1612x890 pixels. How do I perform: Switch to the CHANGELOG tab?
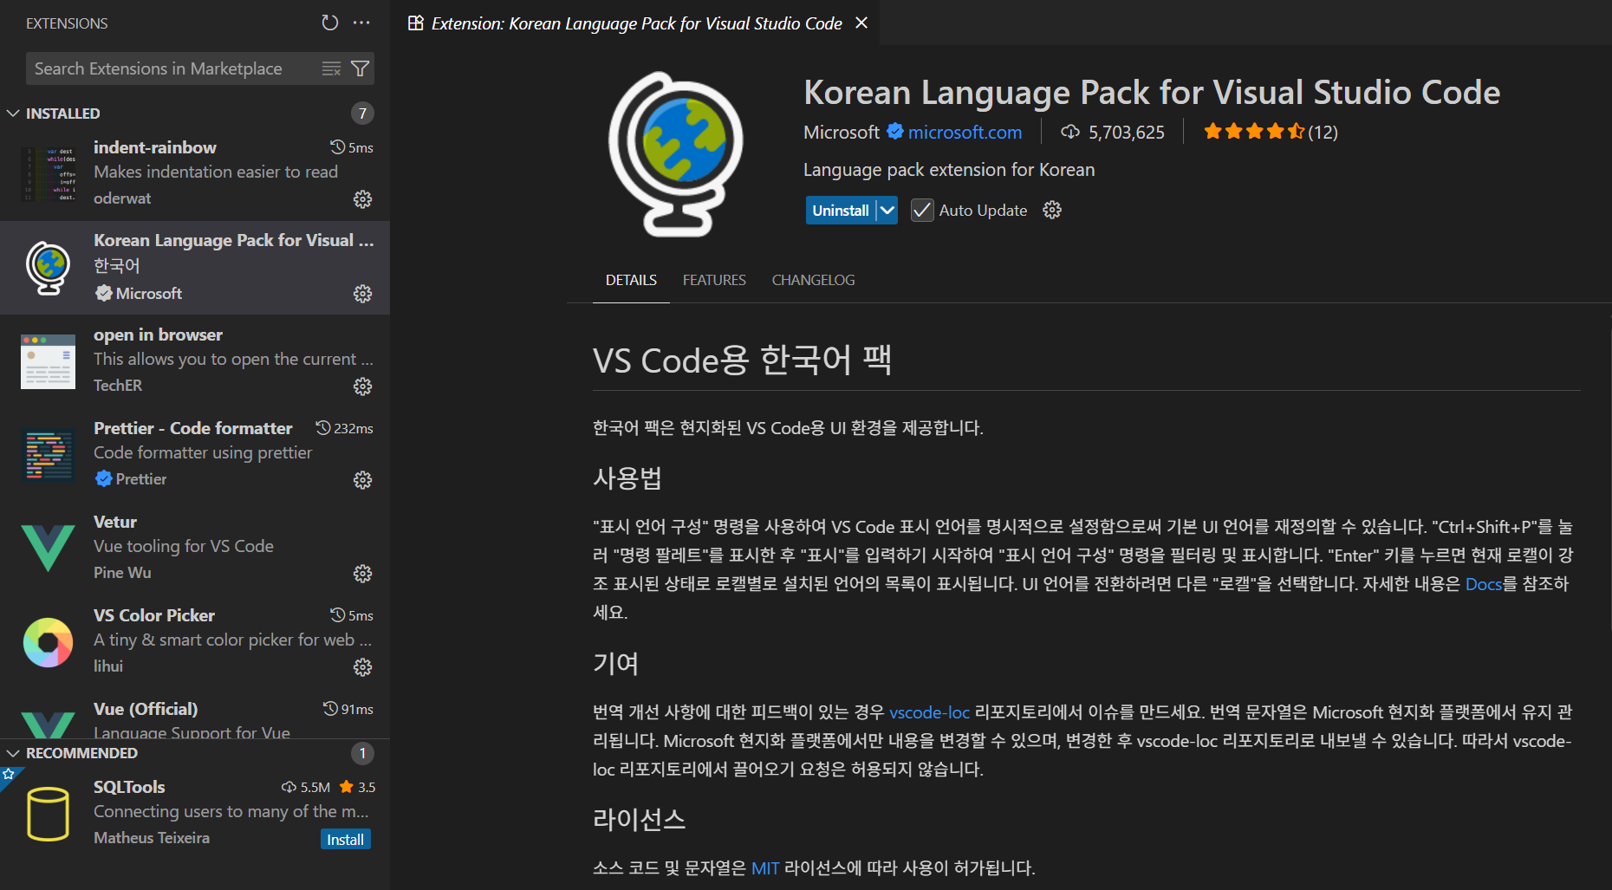point(813,280)
